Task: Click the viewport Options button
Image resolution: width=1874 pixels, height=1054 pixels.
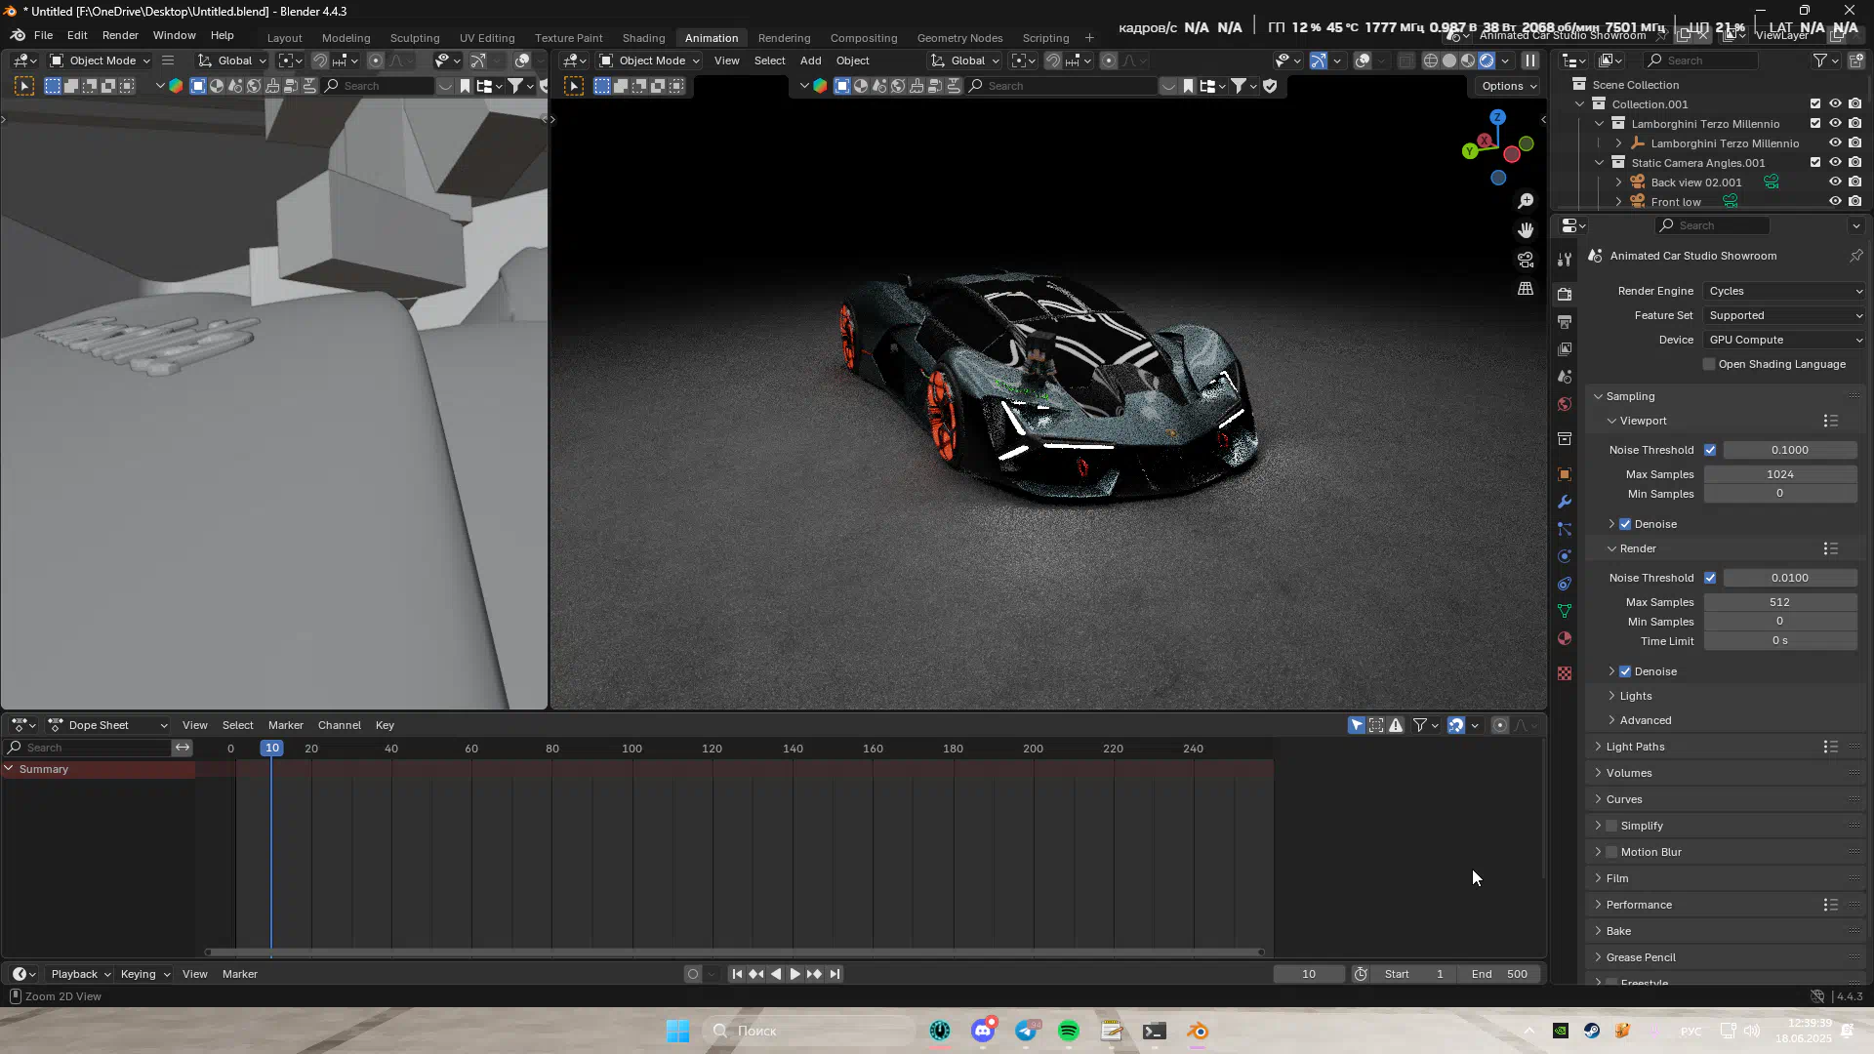Action: point(1509,86)
